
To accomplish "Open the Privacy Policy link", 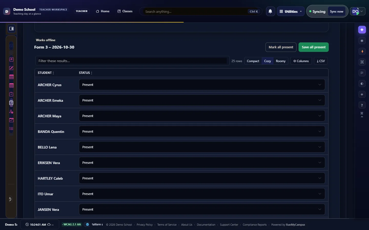I will pyautogui.click(x=145, y=225).
